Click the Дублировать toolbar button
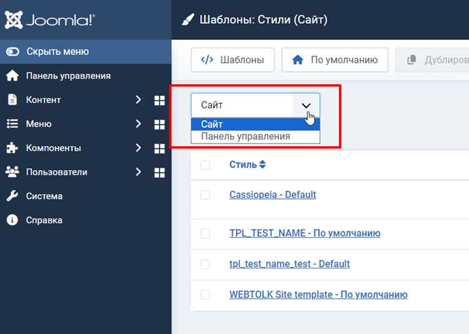Viewport: 469px width, 334px height. point(432,60)
